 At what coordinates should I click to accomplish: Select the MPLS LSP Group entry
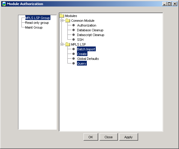[x=38, y=18]
